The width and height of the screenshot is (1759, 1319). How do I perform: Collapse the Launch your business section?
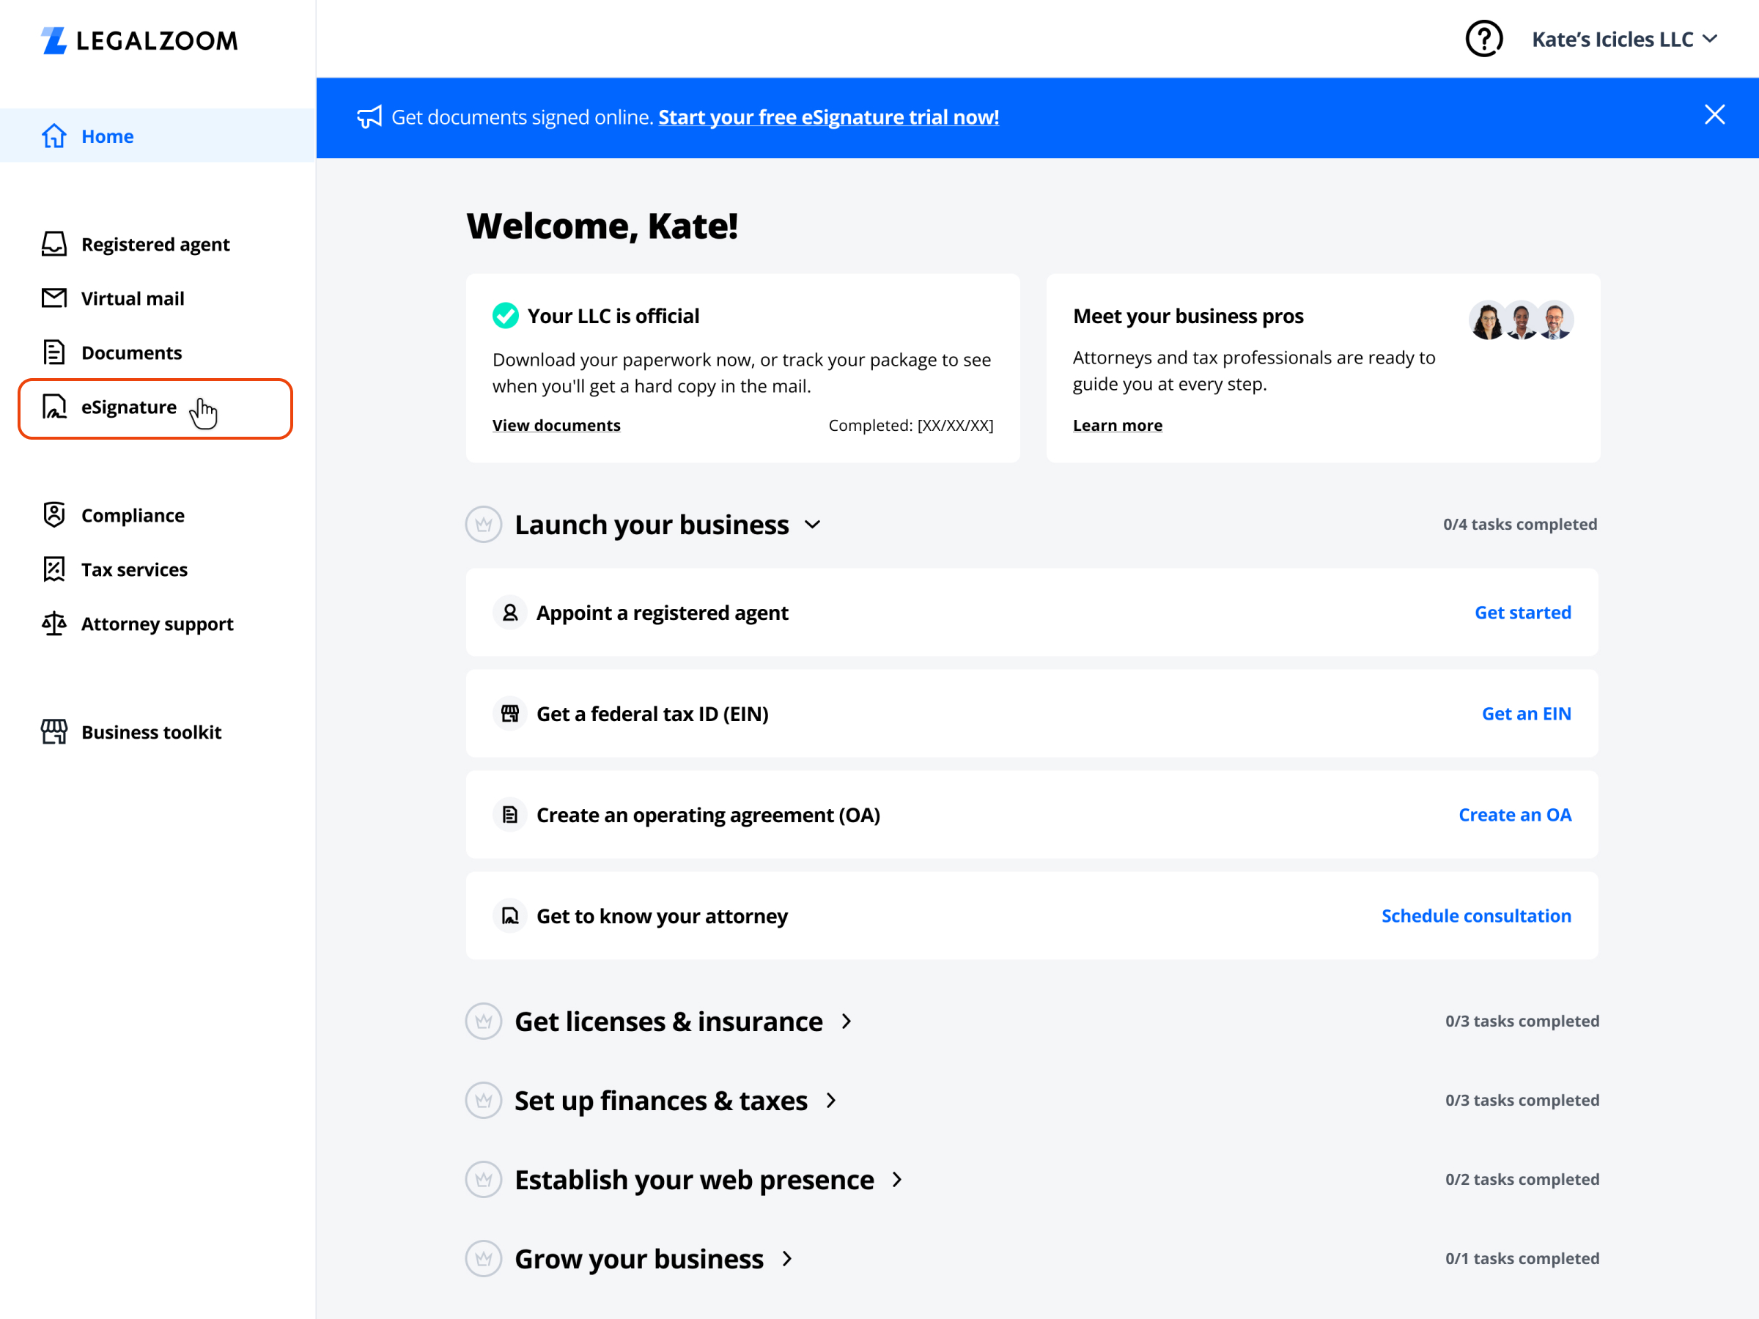(812, 525)
